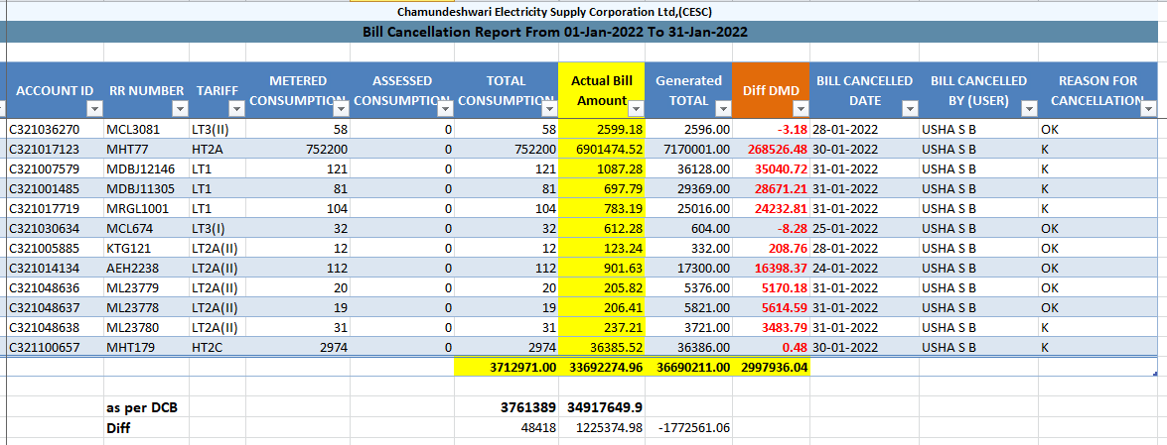The height and width of the screenshot is (445, 1167).
Task: Select account cell C321036270
Action: pyautogui.click(x=55, y=129)
